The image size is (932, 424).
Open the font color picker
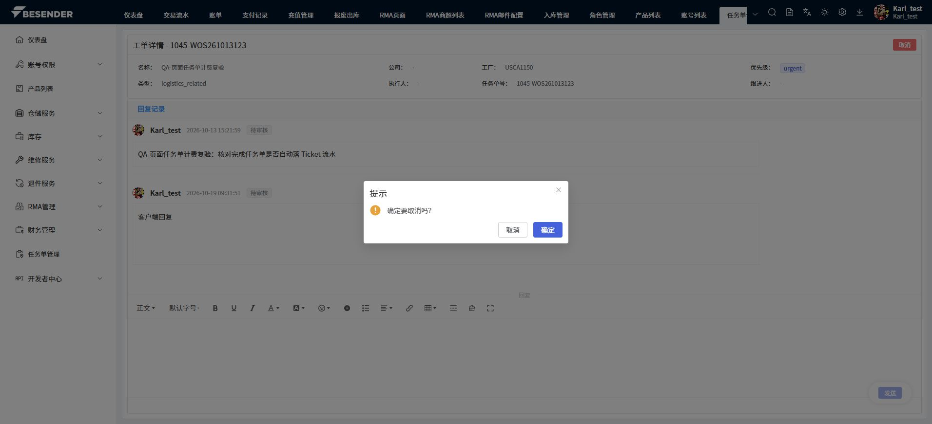273,308
